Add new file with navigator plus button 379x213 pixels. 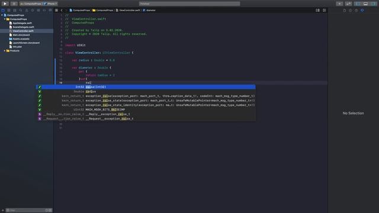pyautogui.click(x=2, y=211)
